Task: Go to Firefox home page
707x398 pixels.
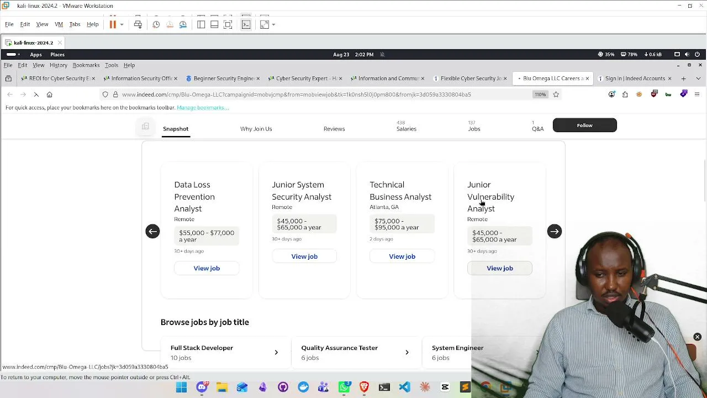Action: 49,95
